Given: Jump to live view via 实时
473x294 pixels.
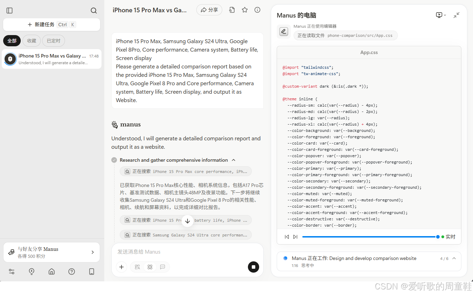Looking at the screenshot, I should pyautogui.click(x=448, y=237).
